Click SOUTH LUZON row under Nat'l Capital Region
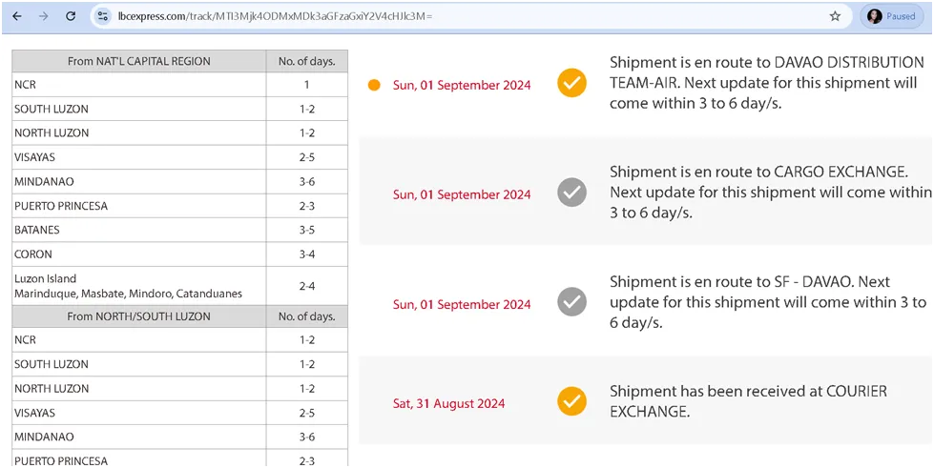This screenshot has height=468, width=934. tap(180, 109)
